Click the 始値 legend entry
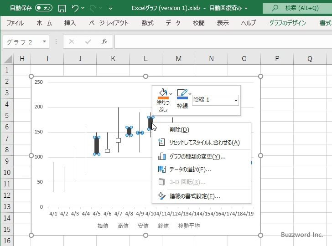332x246 pixels. (103, 226)
